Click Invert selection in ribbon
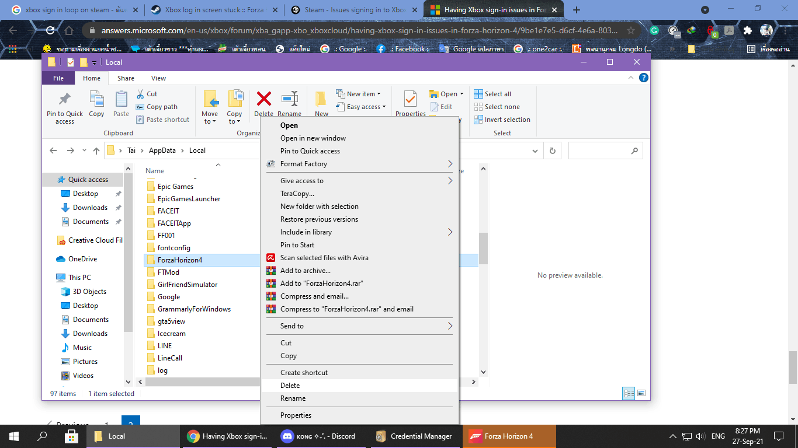This screenshot has height=448, width=798. click(501, 120)
